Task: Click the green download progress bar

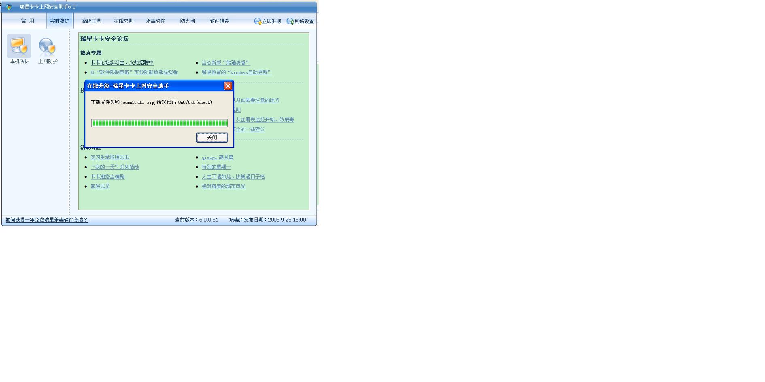Action: 159,123
